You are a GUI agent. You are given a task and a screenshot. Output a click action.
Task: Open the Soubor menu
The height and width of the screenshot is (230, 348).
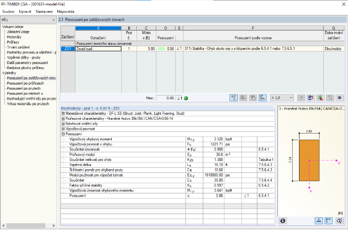(x=8, y=11)
